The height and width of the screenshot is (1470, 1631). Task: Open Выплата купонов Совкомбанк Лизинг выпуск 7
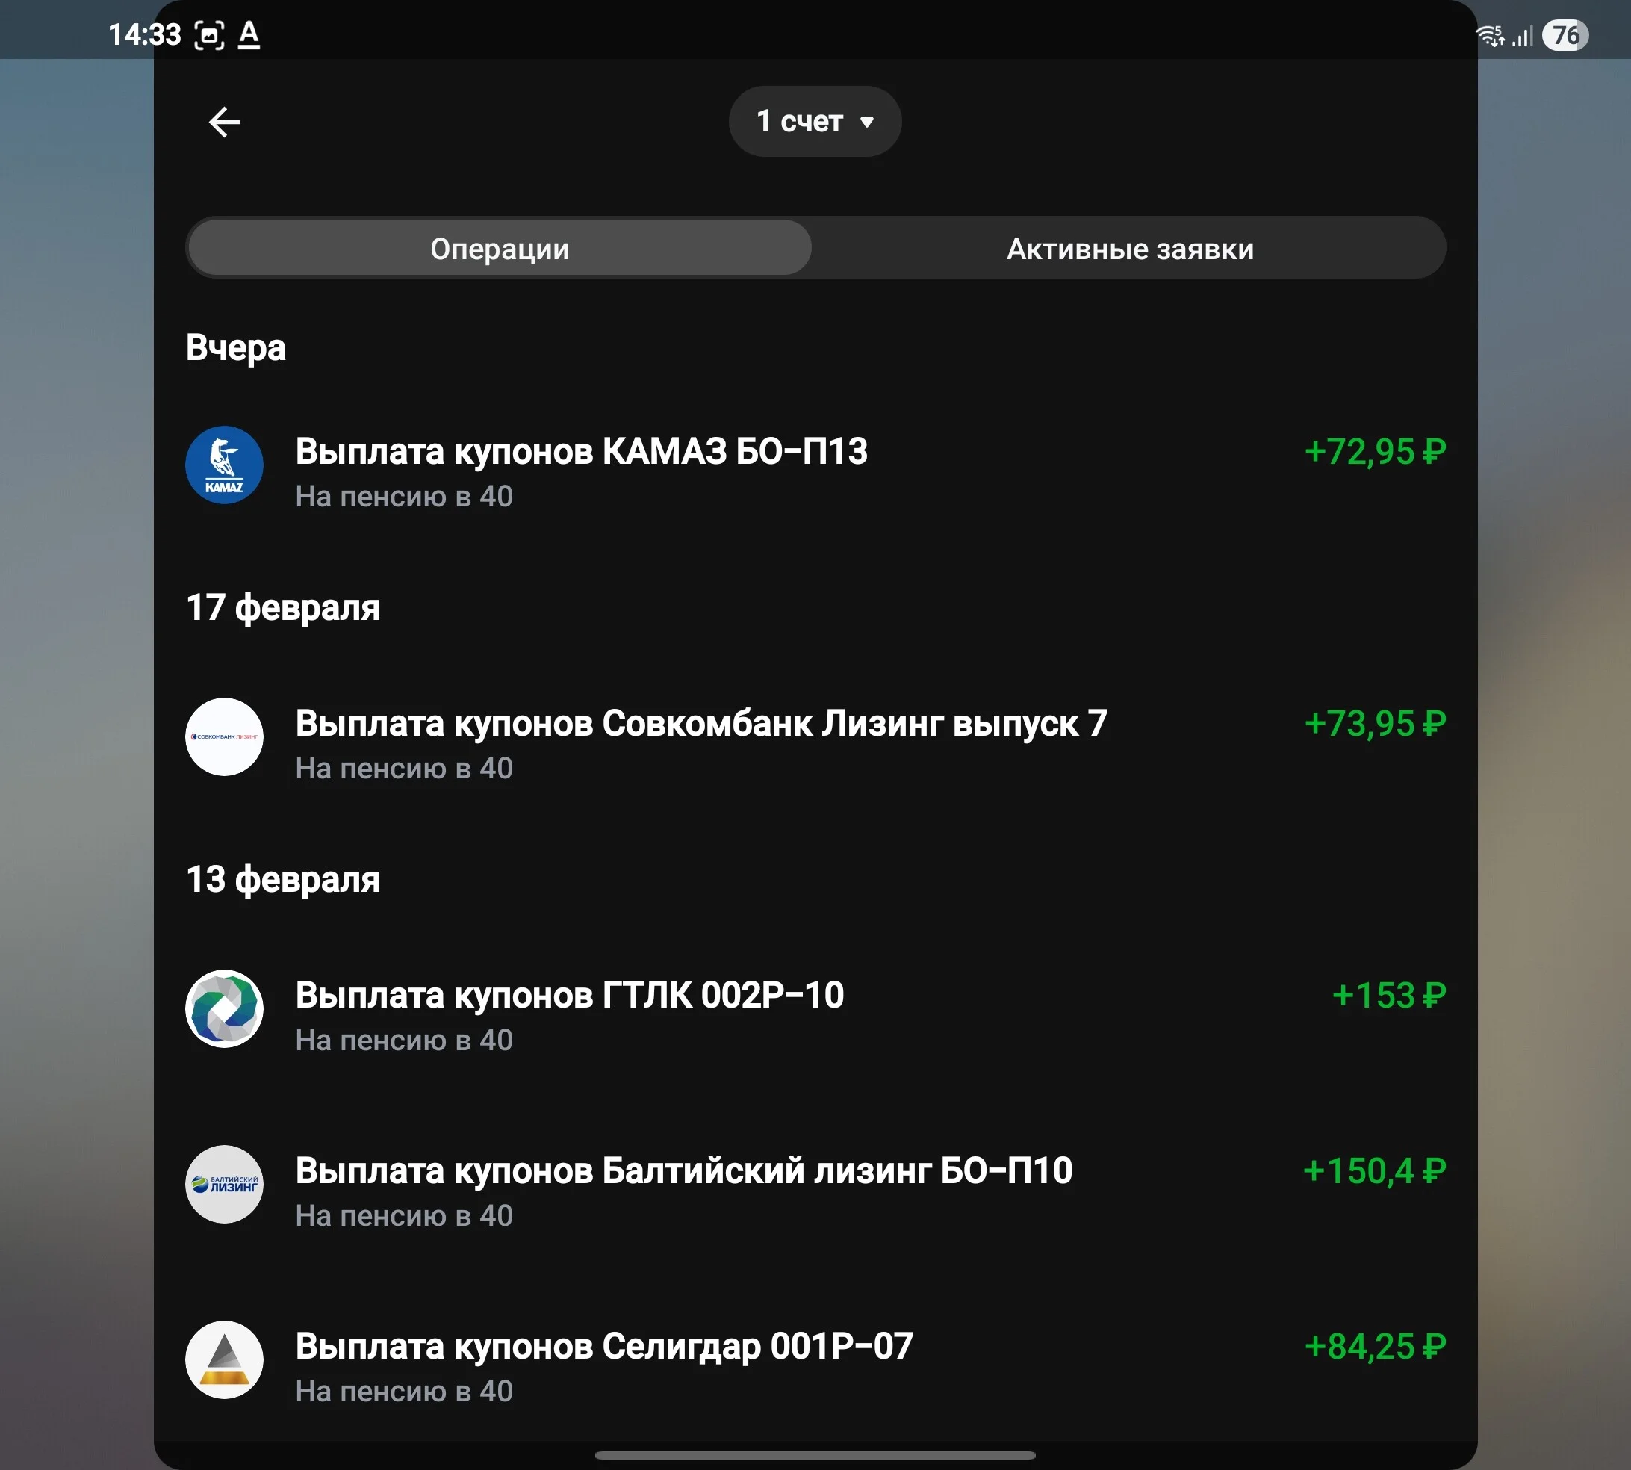(815, 743)
